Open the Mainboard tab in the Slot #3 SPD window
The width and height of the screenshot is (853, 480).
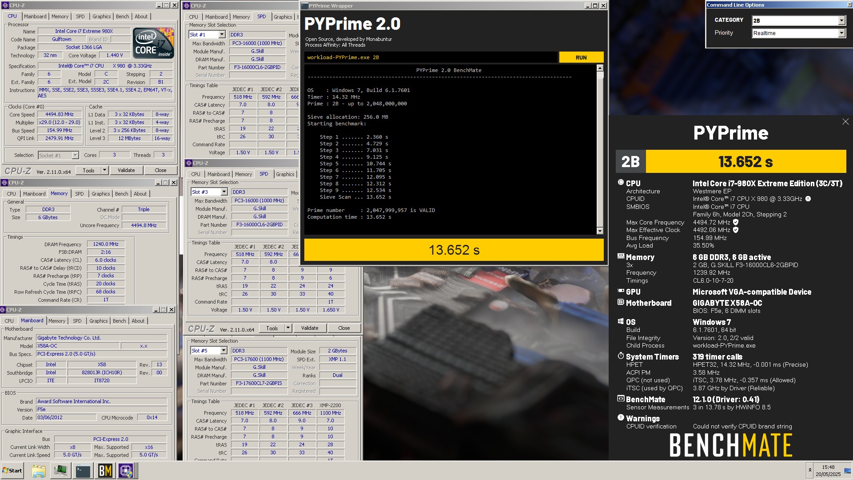pyautogui.click(x=219, y=174)
